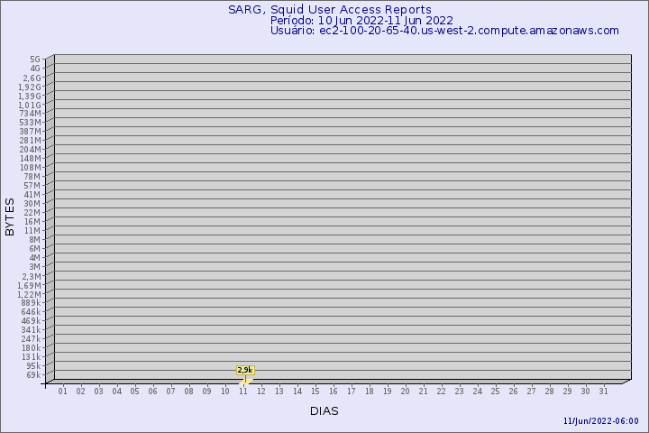Click the DIAS x-axis title
Screen dimensions: 649x433
click(324, 411)
